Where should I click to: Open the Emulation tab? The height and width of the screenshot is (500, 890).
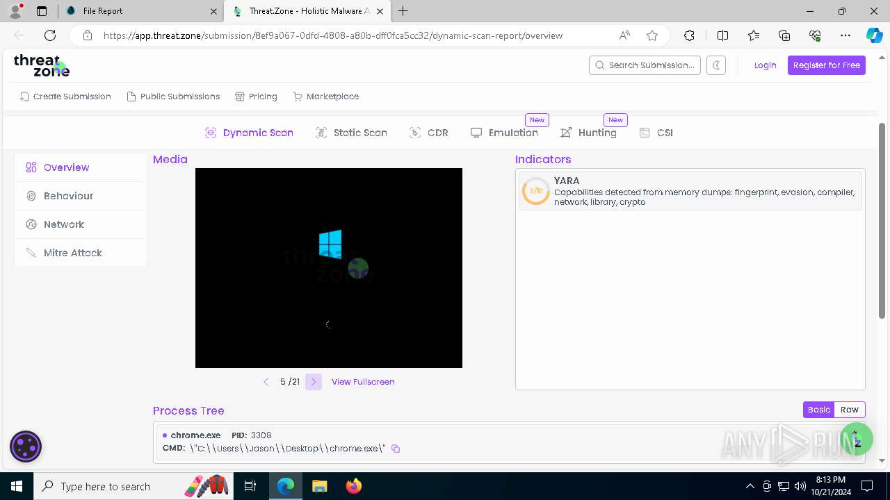(x=504, y=133)
